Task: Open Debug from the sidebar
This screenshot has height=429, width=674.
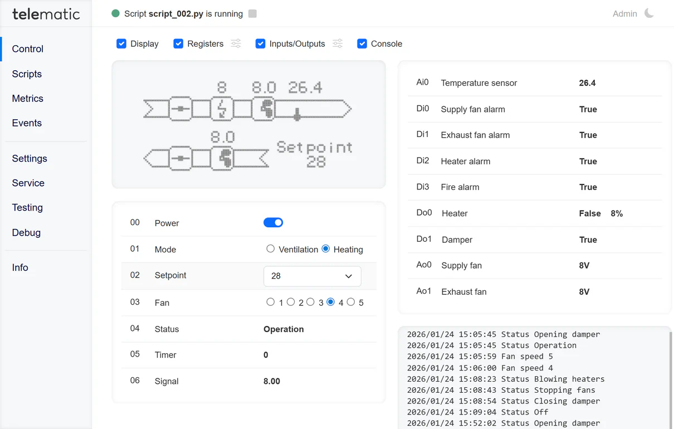Action: tap(26, 232)
